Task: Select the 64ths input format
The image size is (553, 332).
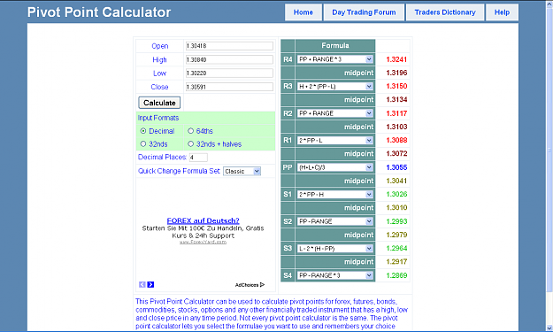Action: [x=191, y=131]
